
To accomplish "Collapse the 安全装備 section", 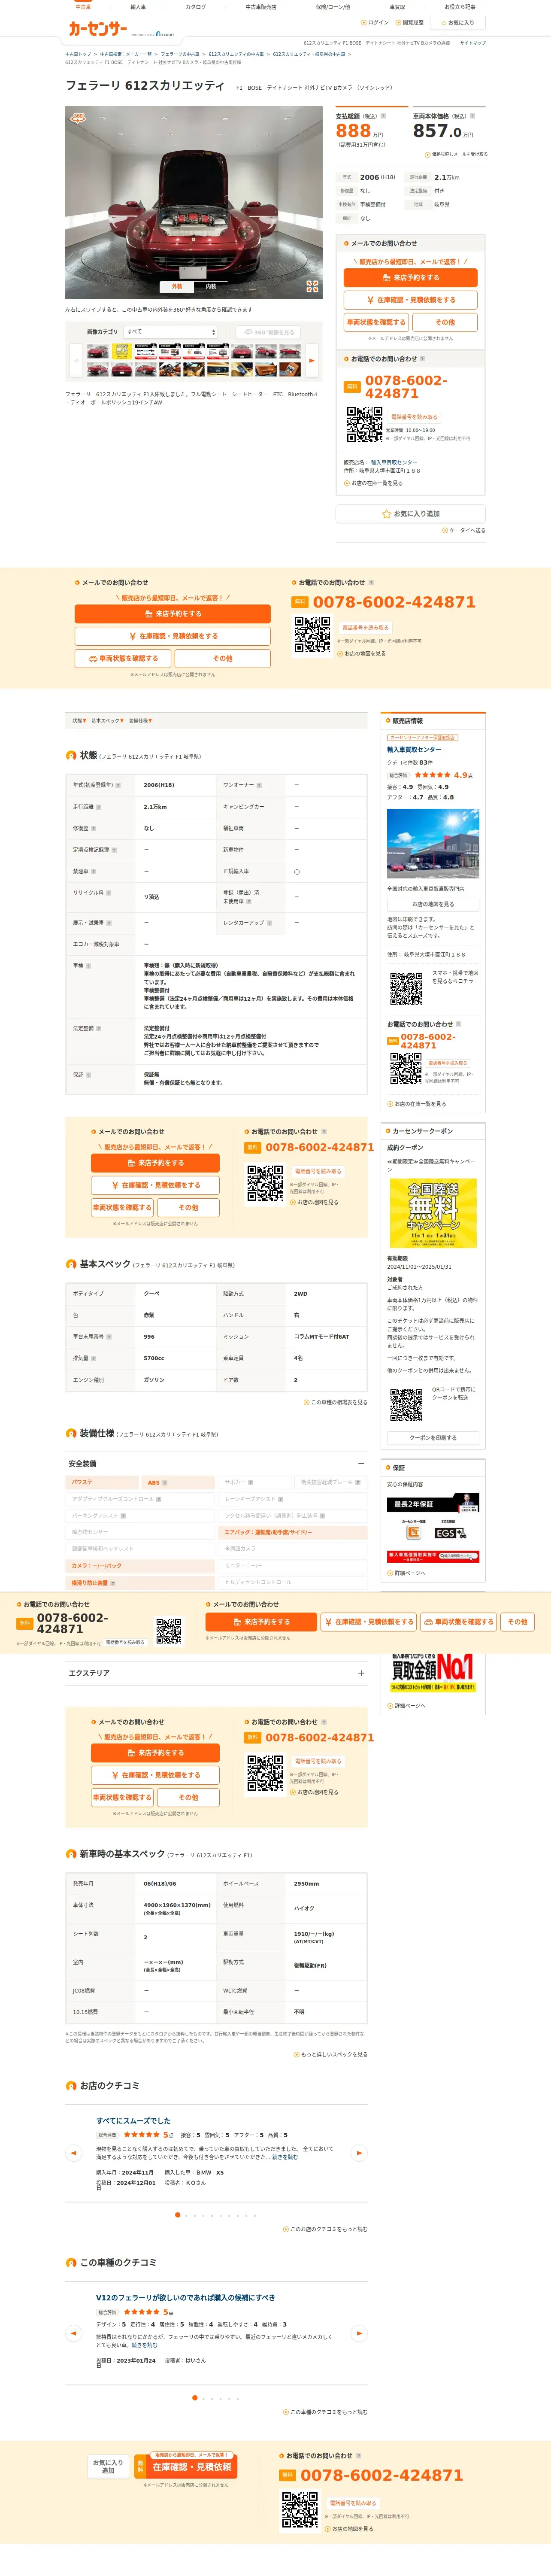I will (x=216, y=1464).
